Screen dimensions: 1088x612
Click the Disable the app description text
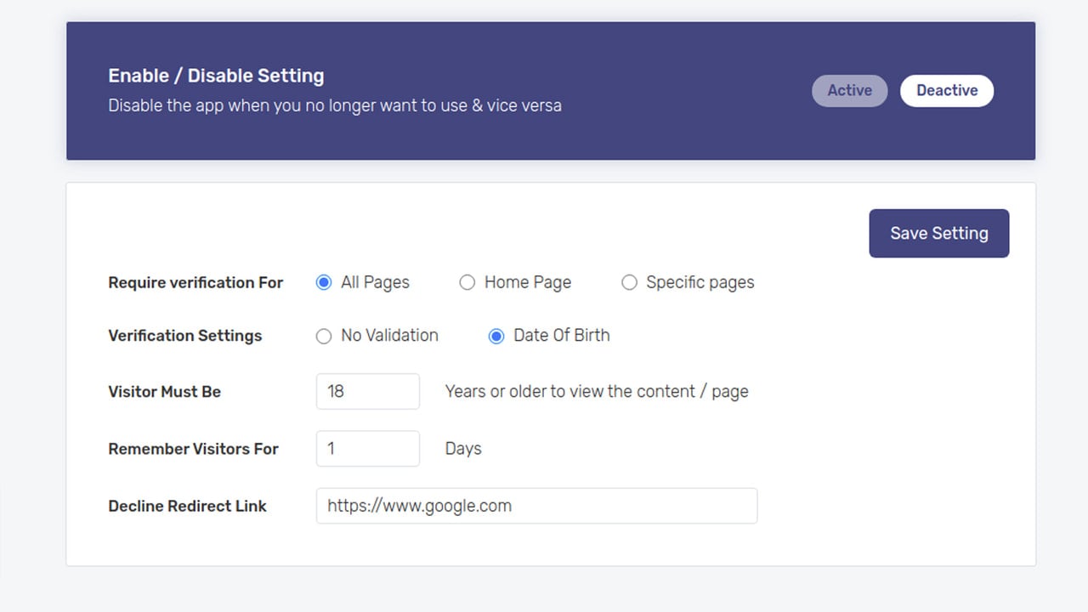tap(335, 106)
